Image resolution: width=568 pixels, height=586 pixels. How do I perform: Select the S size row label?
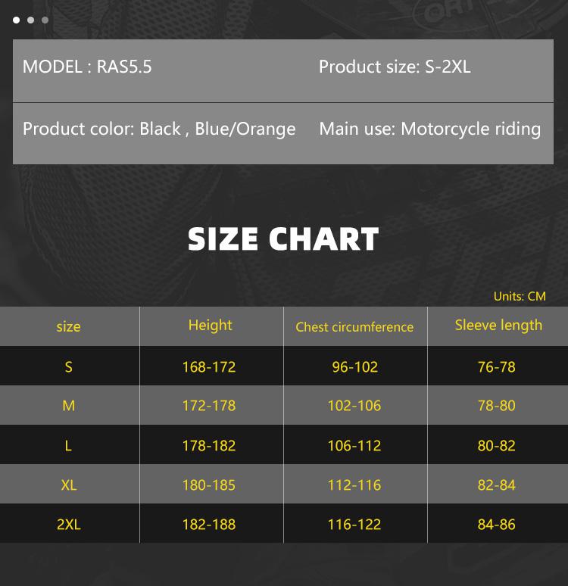click(x=68, y=367)
